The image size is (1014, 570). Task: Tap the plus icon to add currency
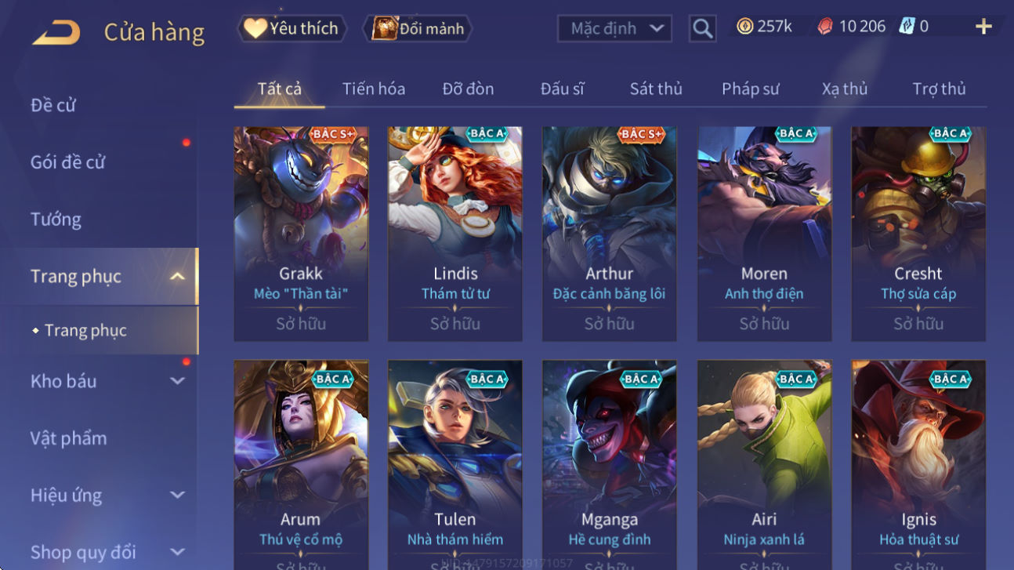pyautogui.click(x=983, y=27)
